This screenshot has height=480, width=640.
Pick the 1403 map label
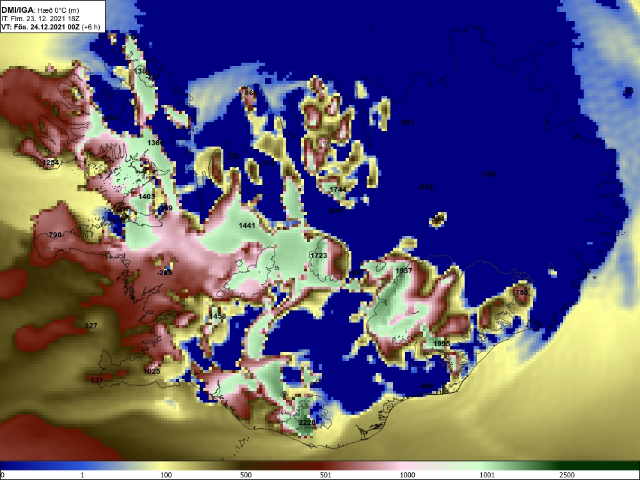pos(147,196)
